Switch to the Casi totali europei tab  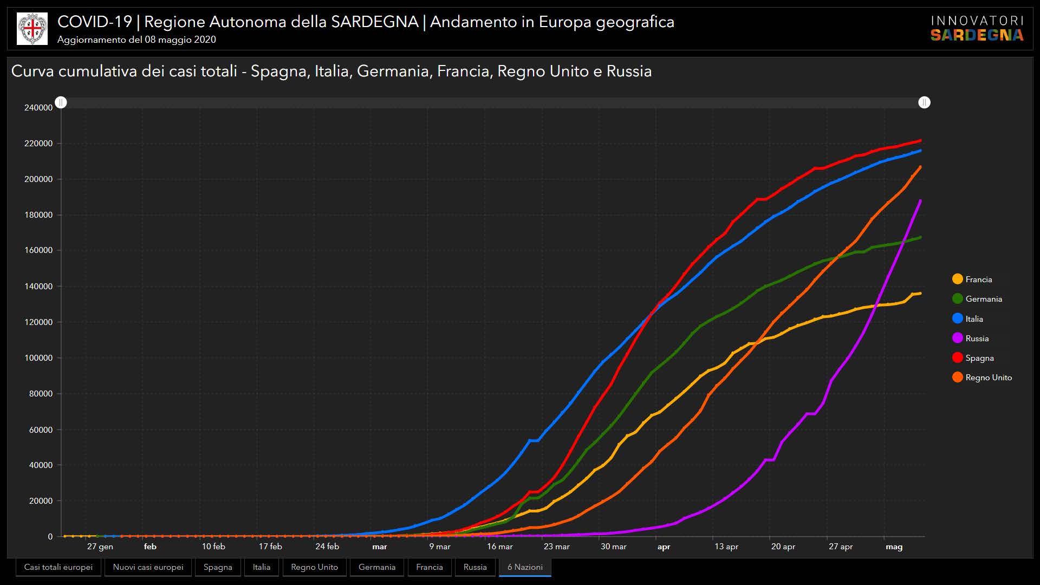(x=58, y=567)
